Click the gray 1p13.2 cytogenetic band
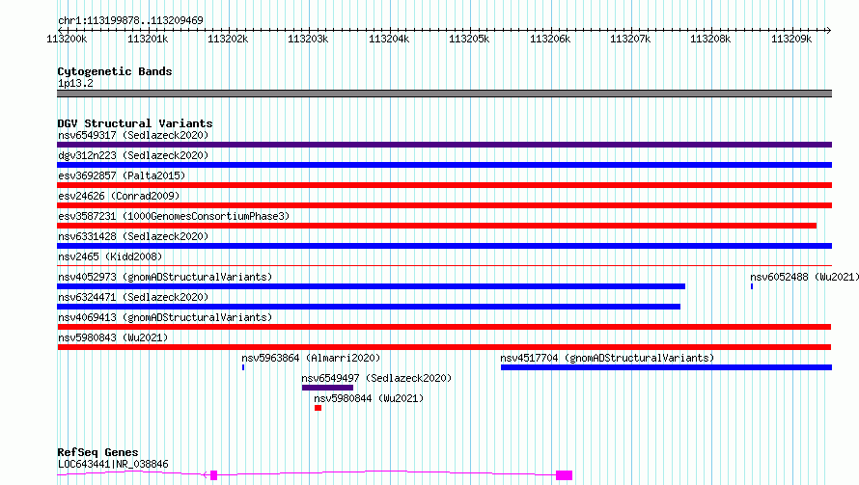859x485 pixels. click(444, 94)
